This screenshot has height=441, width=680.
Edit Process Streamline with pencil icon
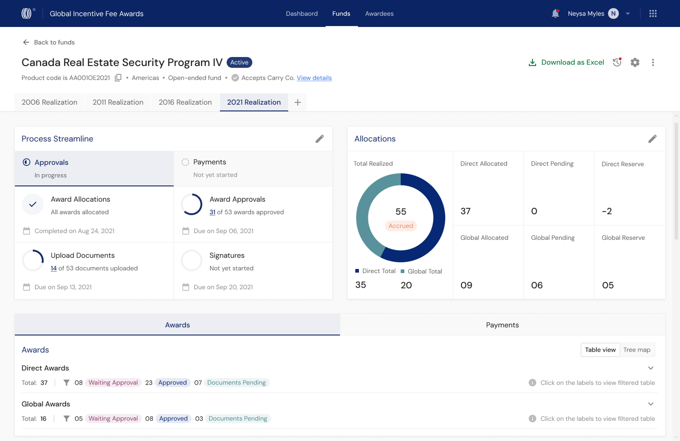tap(320, 139)
